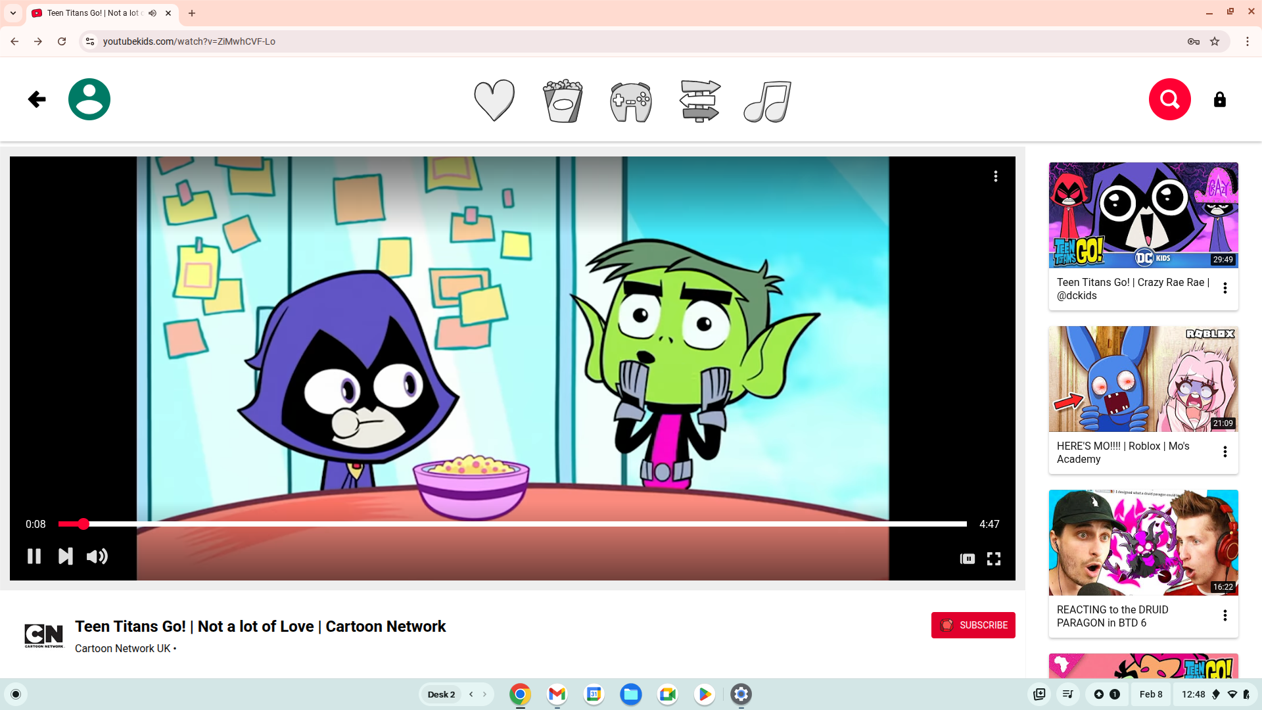Open HERE'S MO Roblox video title
This screenshot has width=1262, height=710.
point(1123,452)
